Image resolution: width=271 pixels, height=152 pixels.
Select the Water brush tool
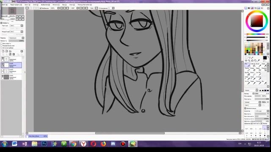tap(264, 65)
